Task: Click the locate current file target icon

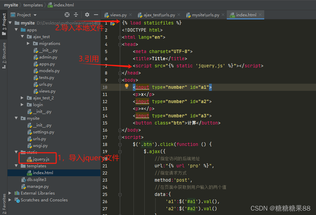Action: 67,15
